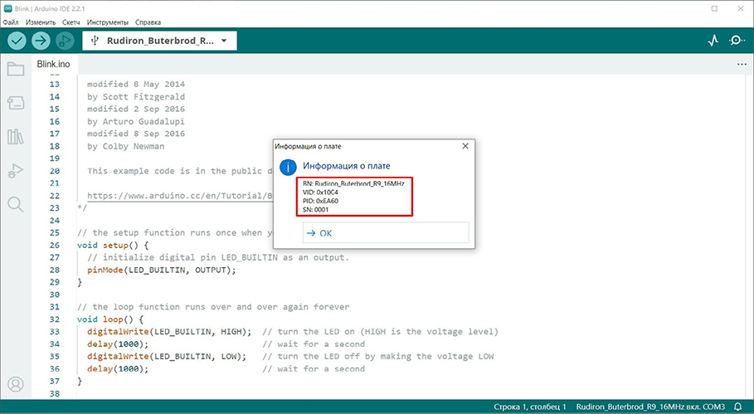The width and height of the screenshot is (754, 414).
Task: Click the notifications bell in the status bar
Action: coord(737,407)
